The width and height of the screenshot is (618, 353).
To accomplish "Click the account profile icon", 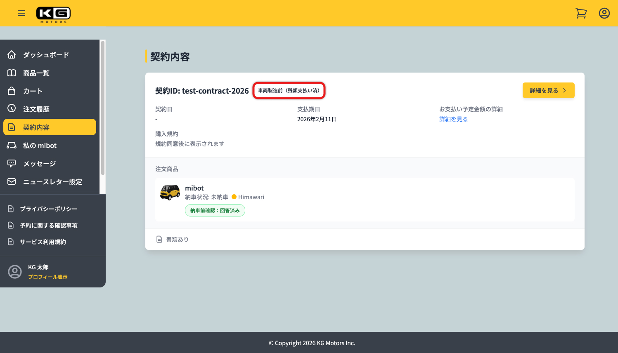I will coord(604,13).
